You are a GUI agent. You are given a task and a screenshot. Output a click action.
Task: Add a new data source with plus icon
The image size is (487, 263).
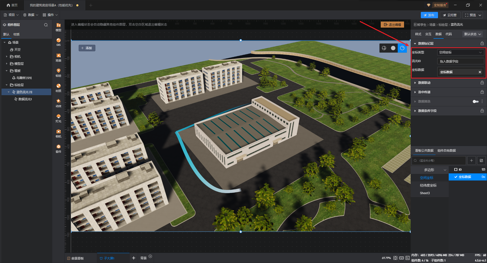pyautogui.click(x=472, y=160)
